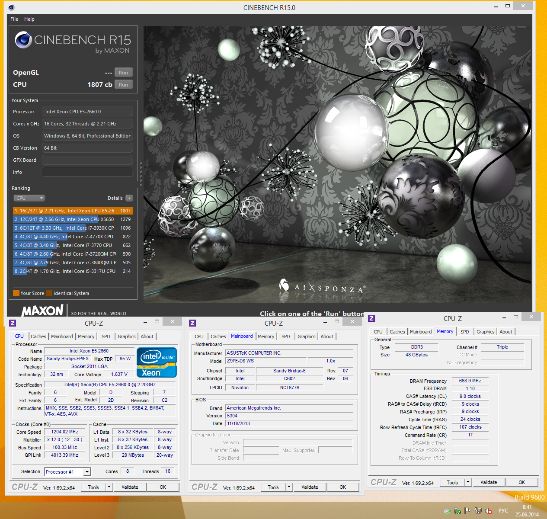Expand Tools dropdown arrow in CPU tab window

pos(109,487)
